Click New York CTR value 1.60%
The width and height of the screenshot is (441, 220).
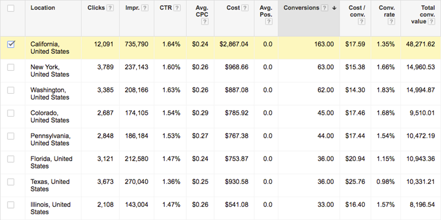pyautogui.click(x=171, y=67)
